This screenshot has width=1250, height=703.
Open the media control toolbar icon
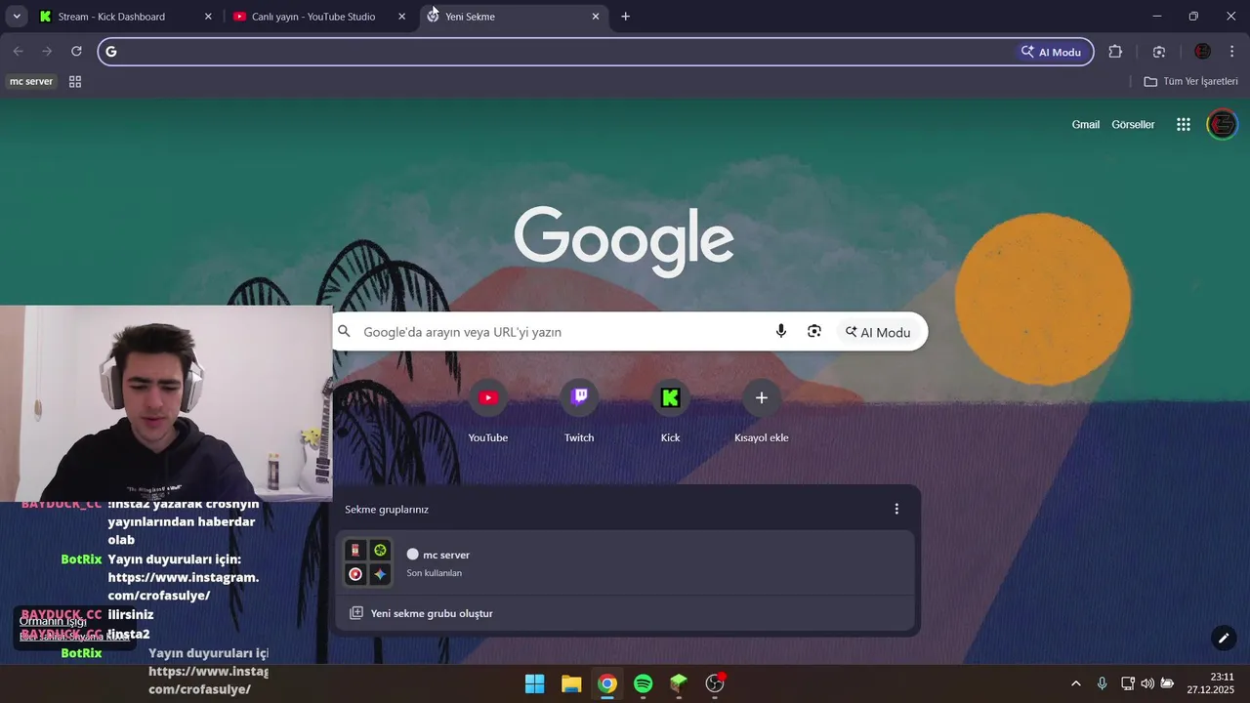pos(1159,52)
